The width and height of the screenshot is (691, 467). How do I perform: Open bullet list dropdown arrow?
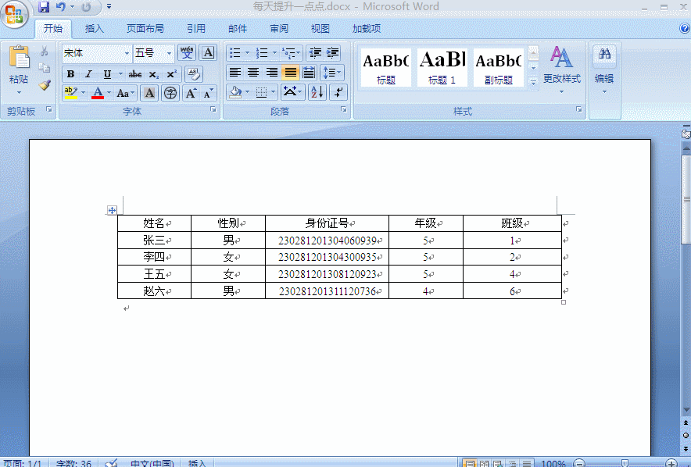(247, 53)
